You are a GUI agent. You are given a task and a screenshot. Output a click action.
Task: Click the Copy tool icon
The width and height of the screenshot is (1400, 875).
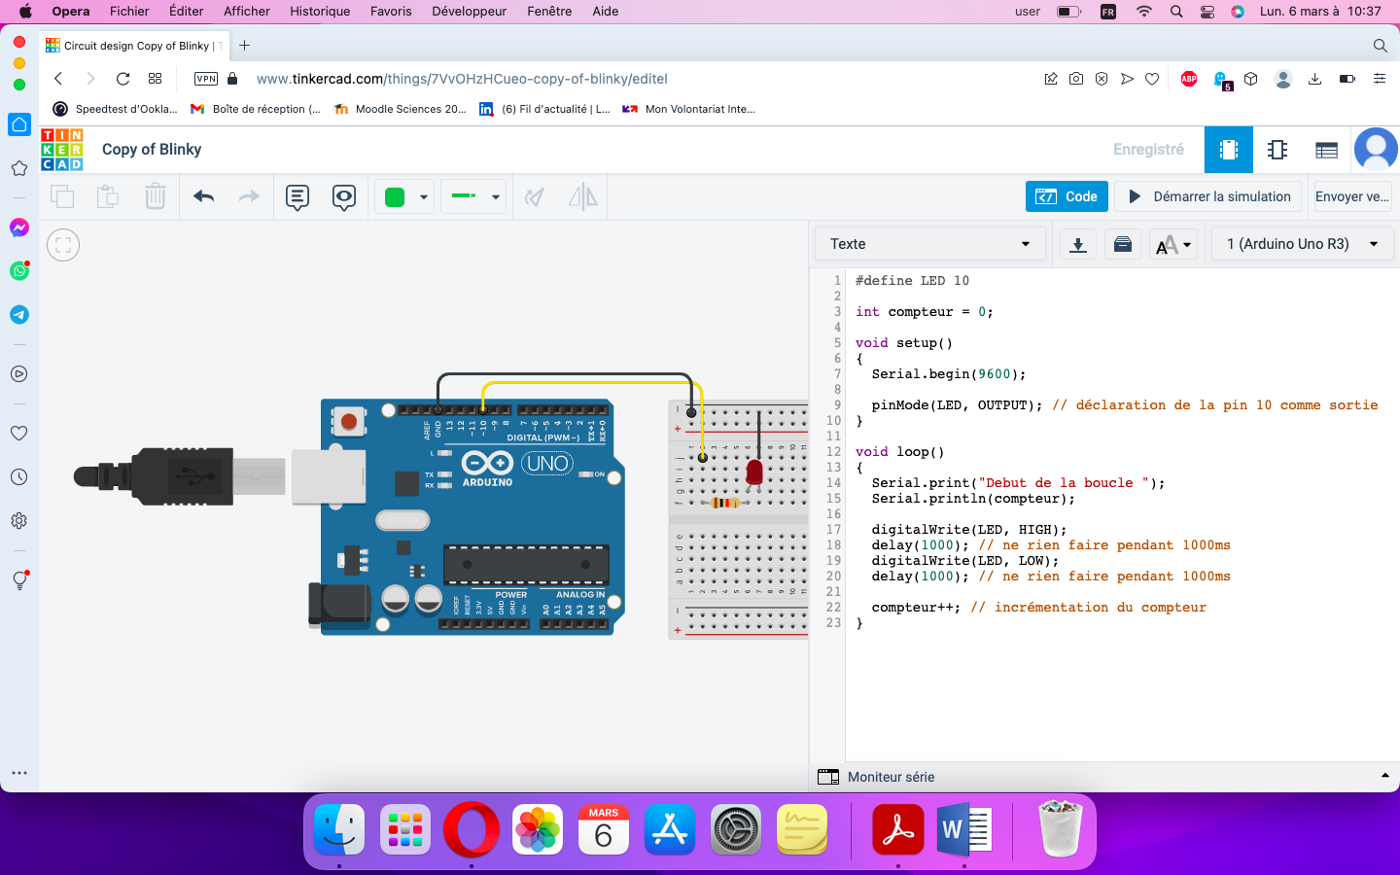pyautogui.click(x=62, y=196)
